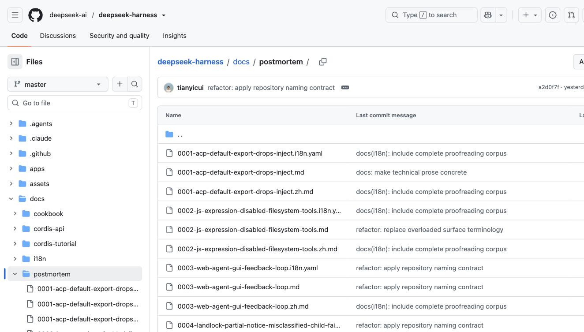Focus the Go to file field
The width and height of the screenshot is (584, 332).
(x=75, y=103)
